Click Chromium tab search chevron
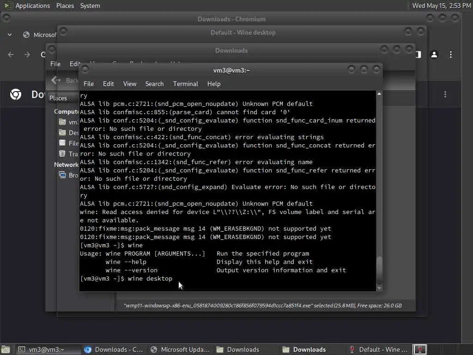This screenshot has height=355, width=473. pos(10,35)
